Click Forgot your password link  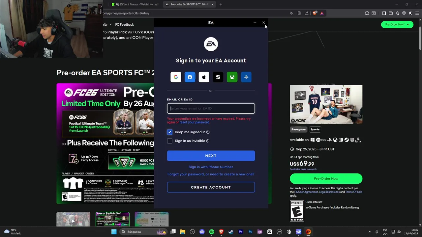point(211,174)
